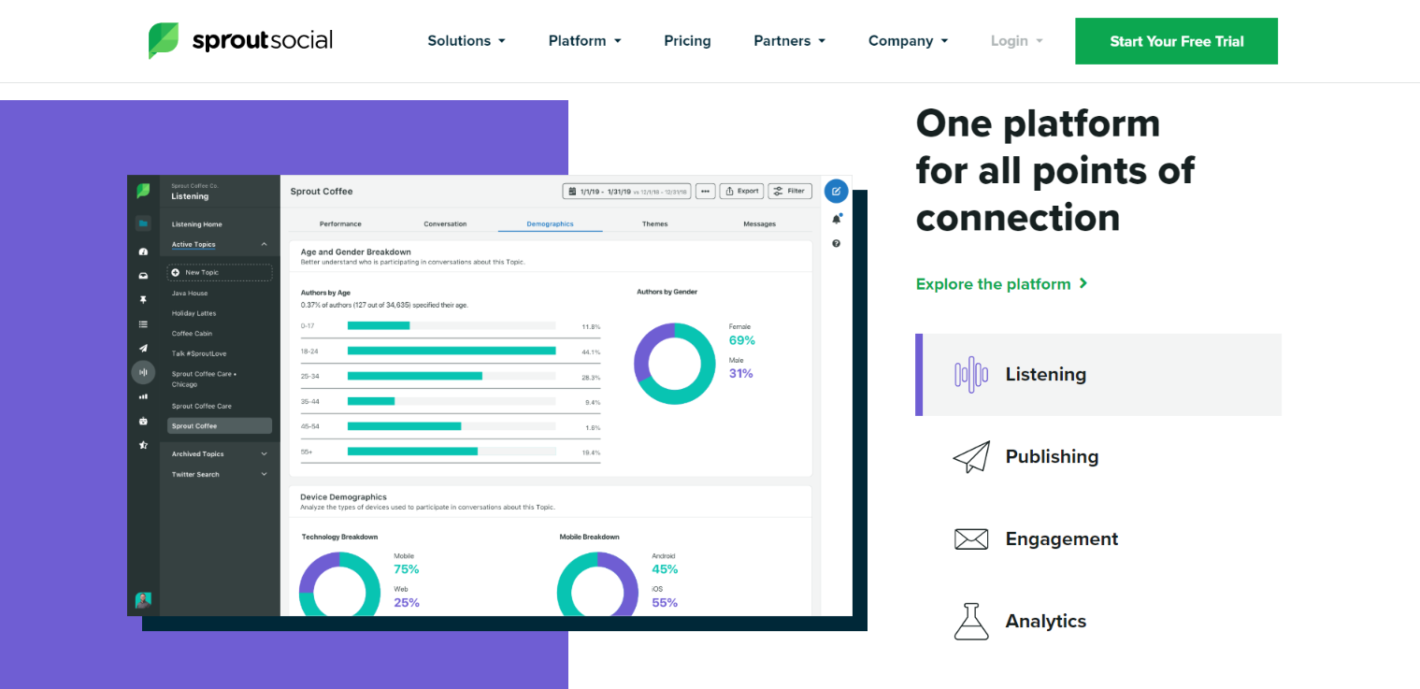
Task: Click the blue compose pencil icon
Action: 836,191
